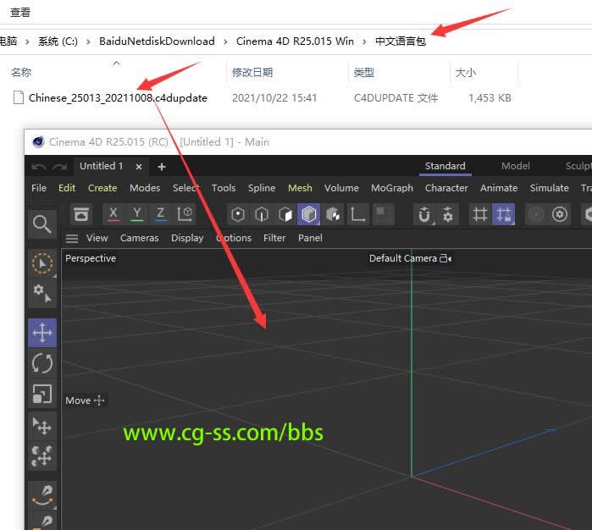Select the Live Selection tool

[x=42, y=262]
